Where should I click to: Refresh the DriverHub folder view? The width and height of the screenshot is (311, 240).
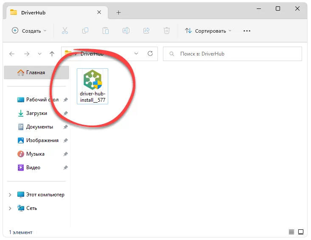(150, 53)
